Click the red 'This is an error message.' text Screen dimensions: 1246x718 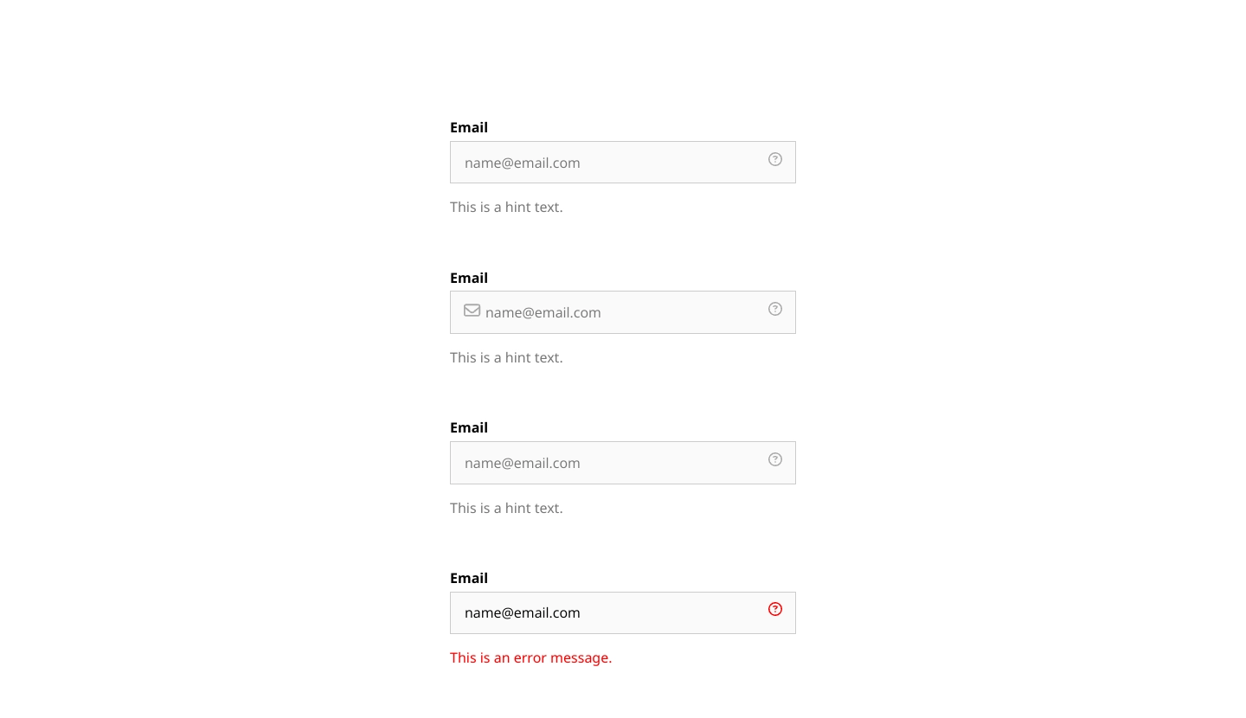[530, 657]
